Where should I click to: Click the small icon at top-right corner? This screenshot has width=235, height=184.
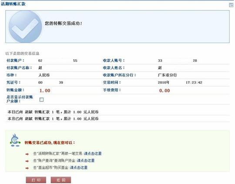tap(231, 5)
